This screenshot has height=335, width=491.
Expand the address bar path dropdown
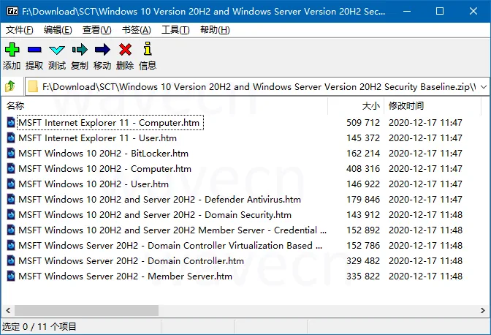click(484, 86)
